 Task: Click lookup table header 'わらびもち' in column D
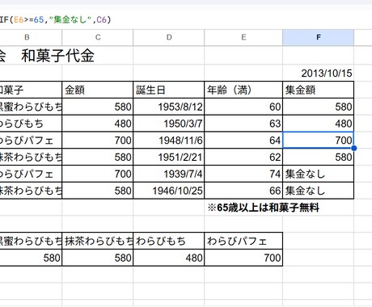coord(169,241)
